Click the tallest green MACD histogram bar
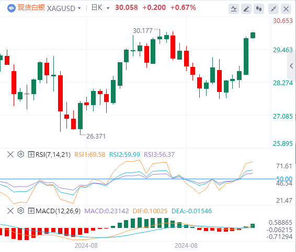This screenshot has width=296, height=252. 140,223
